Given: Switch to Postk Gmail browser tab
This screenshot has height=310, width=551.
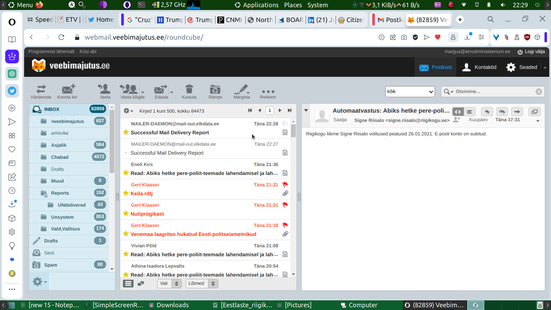Looking at the screenshot, I should pos(390,20).
